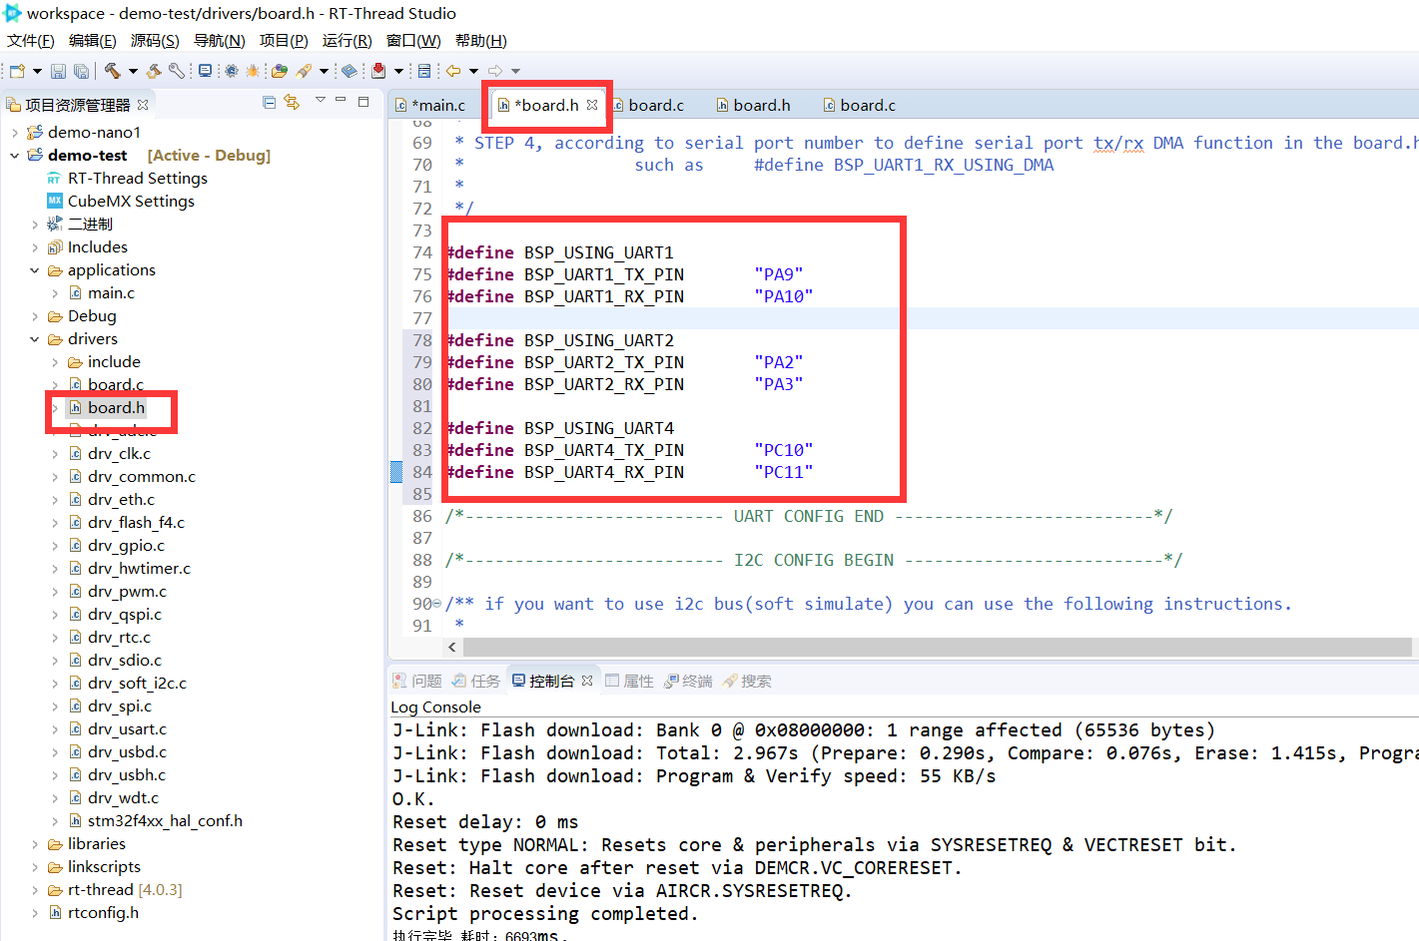Viewport: 1419px width, 941px height.
Task: Select stm32f4xx_hal_conf.h in the tree
Action: (x=155, y=821)
